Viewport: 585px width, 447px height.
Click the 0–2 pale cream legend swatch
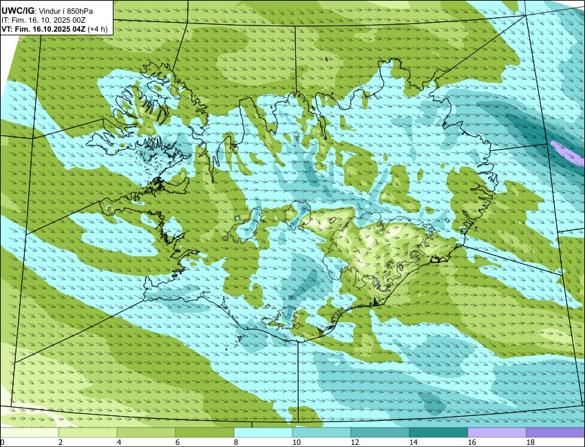click(29, 433)
